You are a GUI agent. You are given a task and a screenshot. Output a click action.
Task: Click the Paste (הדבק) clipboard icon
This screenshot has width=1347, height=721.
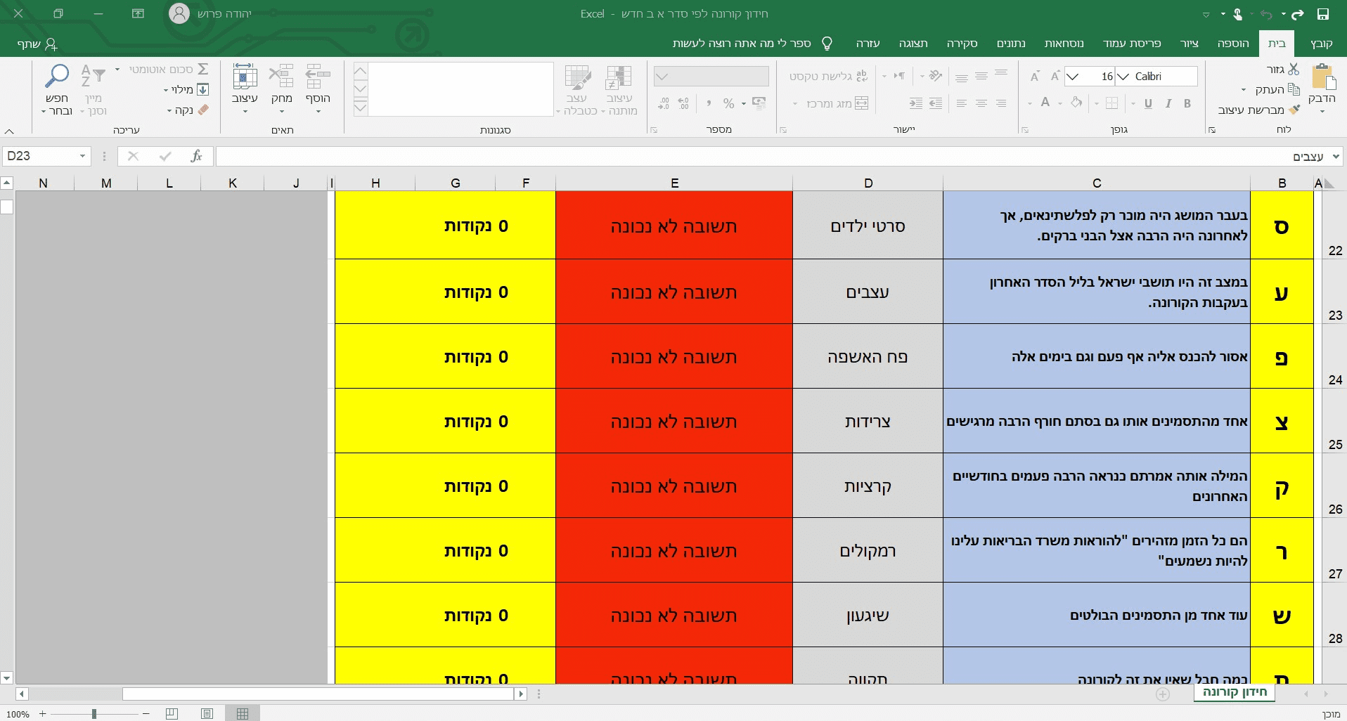pos(1322,76)
